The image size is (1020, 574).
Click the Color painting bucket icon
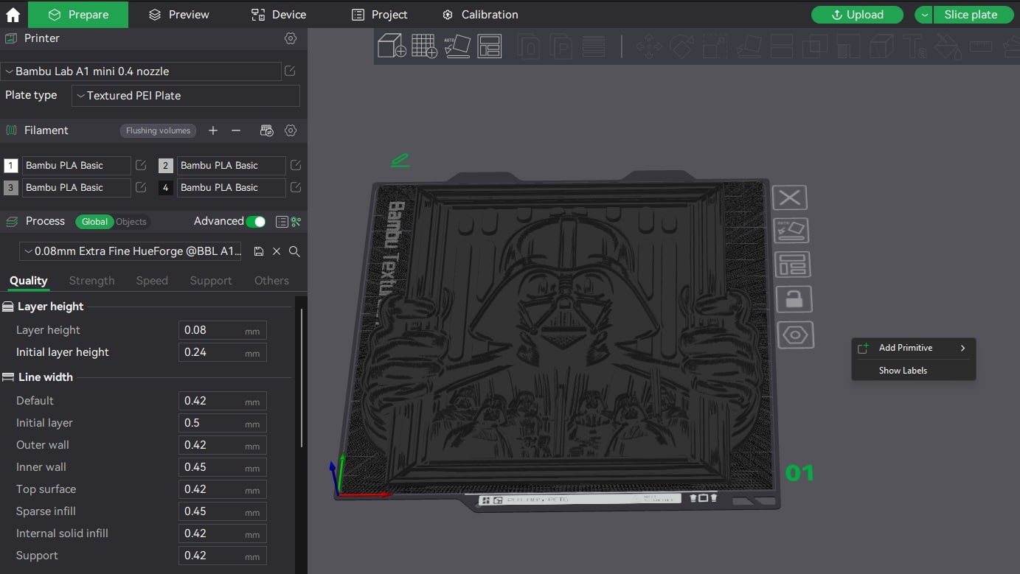[x=948, y=47]
